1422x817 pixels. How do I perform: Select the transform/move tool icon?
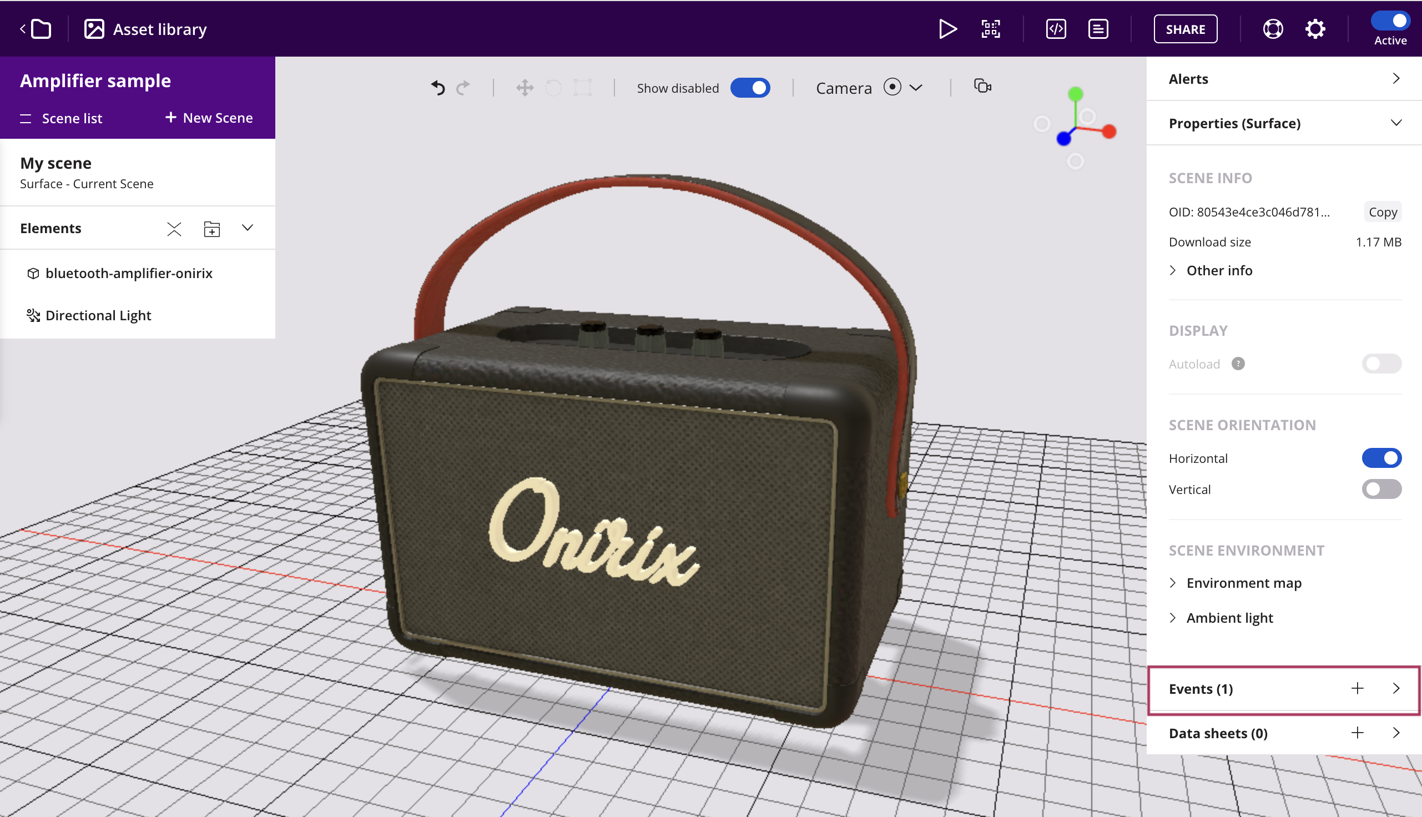pyautogui.click(x=525, y=88)
